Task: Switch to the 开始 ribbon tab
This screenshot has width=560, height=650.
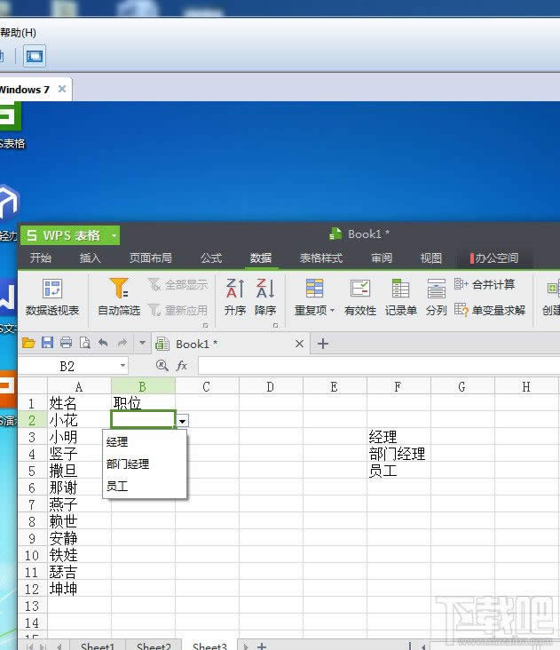Action: coord(41,258)
